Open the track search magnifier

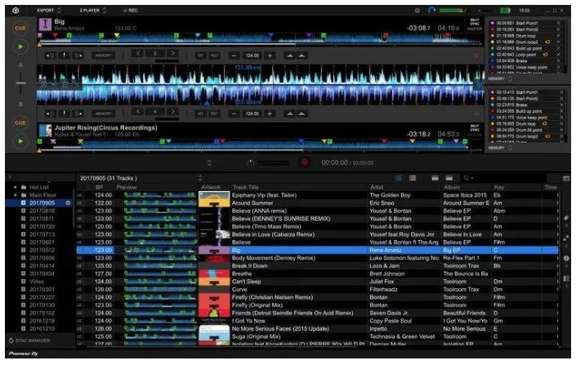466,178
